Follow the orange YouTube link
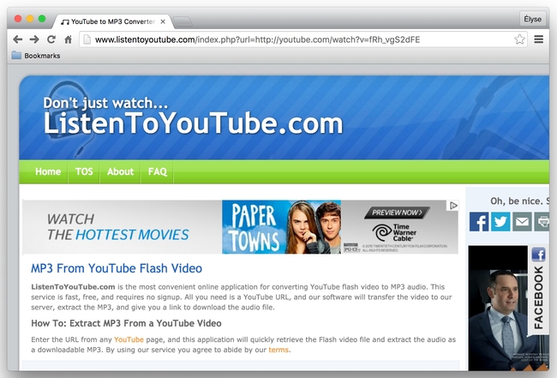The height and width of the screenshot is (378, 557). click(x=129, y=339)
